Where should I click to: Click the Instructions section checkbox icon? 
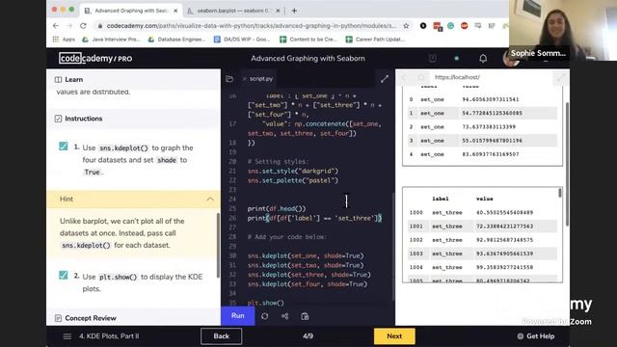pos(58,119)
